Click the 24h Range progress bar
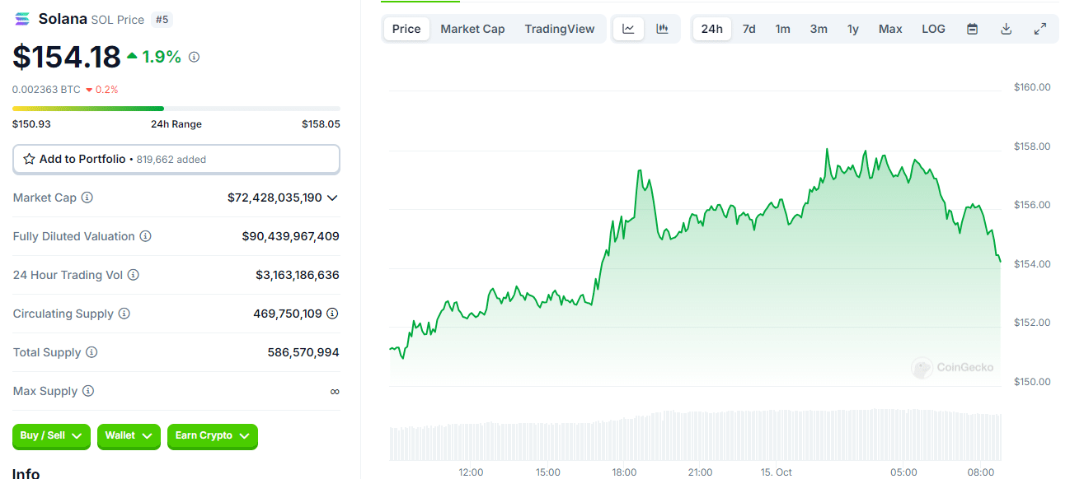The width and height of the screenshot is (1070, 479). coord(176,108)
